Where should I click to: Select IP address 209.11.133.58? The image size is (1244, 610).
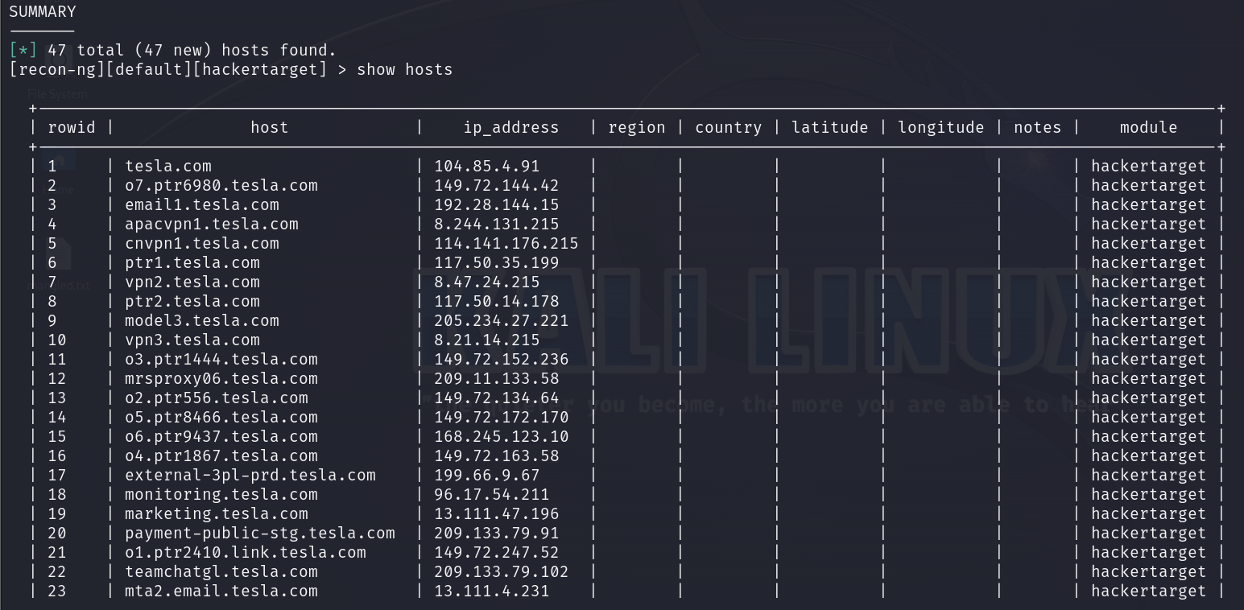pos(497,378)
